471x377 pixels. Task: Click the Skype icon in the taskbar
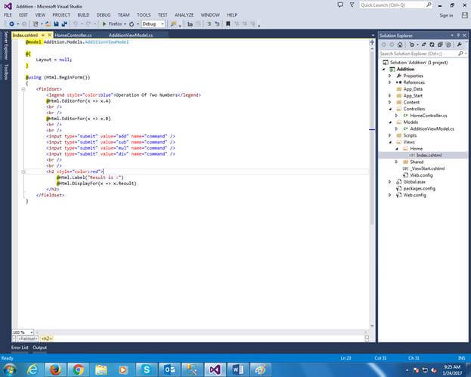point(148,368)
